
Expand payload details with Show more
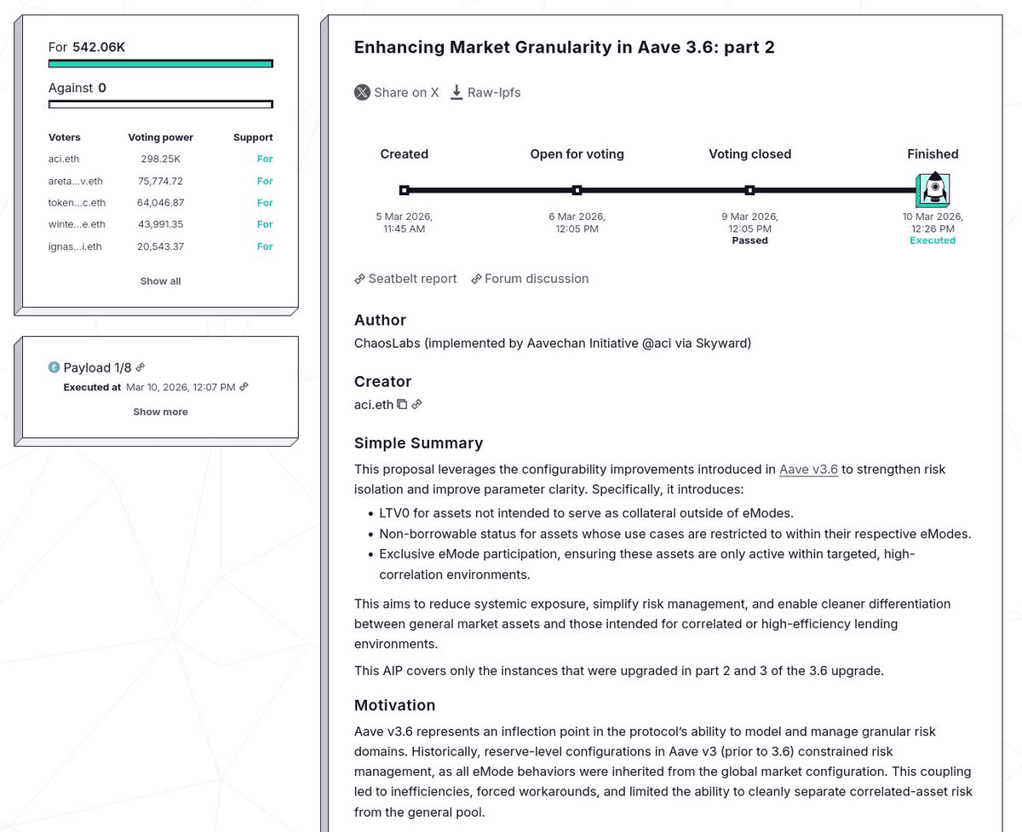pyautogui.click(x=160, y=412)
